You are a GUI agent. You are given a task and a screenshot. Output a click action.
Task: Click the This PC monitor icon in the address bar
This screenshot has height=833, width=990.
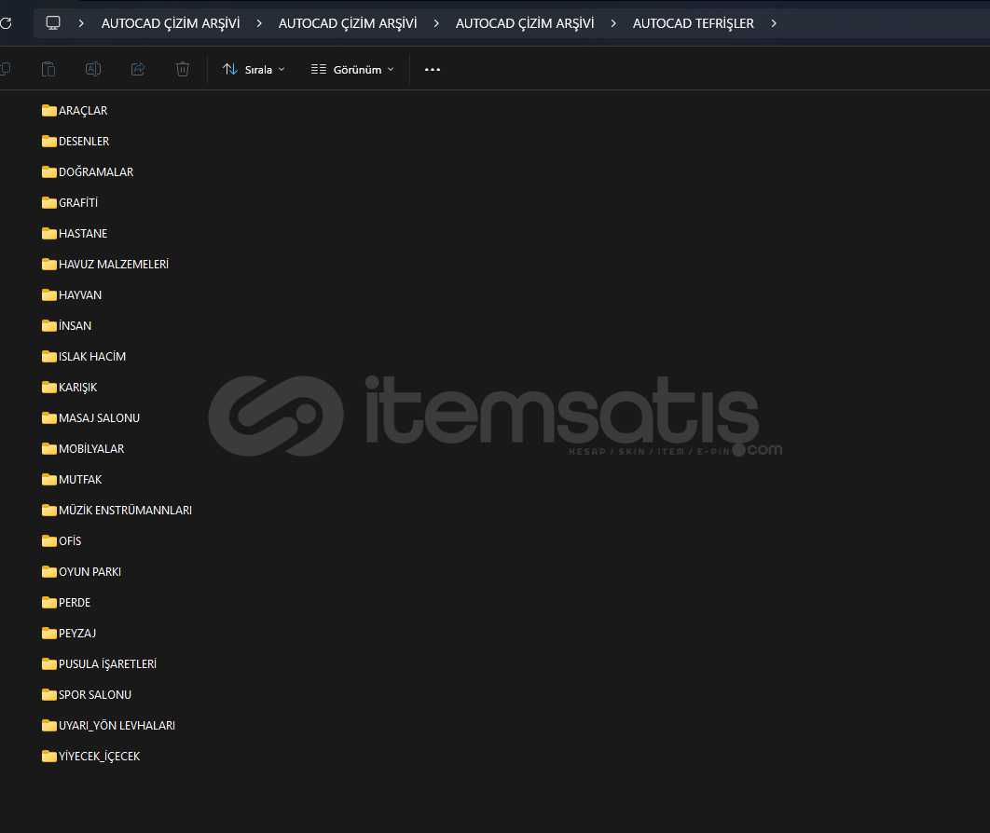53,23
